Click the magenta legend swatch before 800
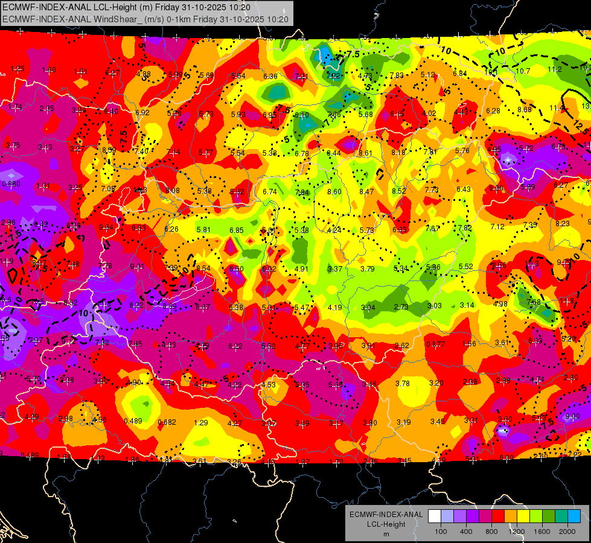Screen dimensions: 591x543 tap(485, 516)
